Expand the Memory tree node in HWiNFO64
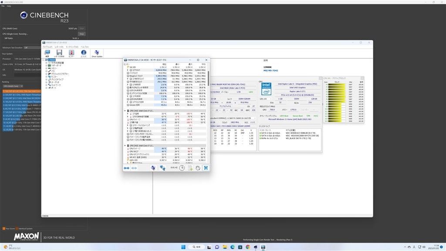This screenshot has width=446, height=251. pos(46,68)
